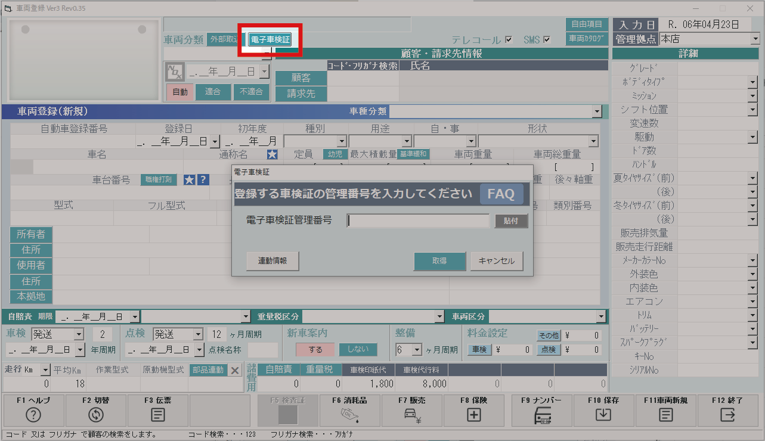Open 車両カタログ button
This screenshot has width=765, height=441.
(x=587, y=39)
